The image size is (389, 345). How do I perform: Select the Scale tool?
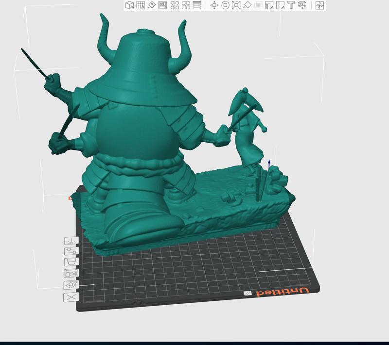[x=236, y=6]
